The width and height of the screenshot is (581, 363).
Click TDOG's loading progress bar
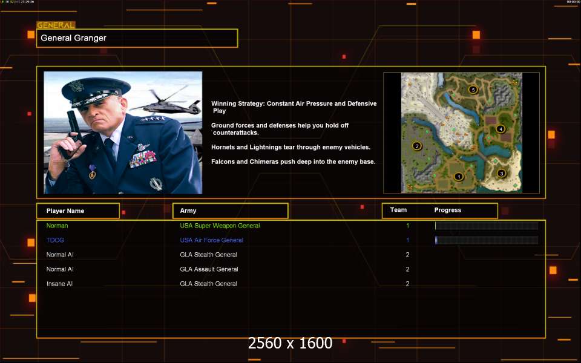(x=486, y=240)
